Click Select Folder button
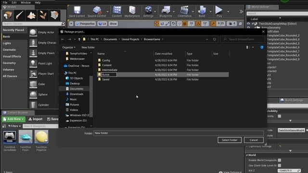The width and height of the screenshot is (308, 173). [230, 140]
